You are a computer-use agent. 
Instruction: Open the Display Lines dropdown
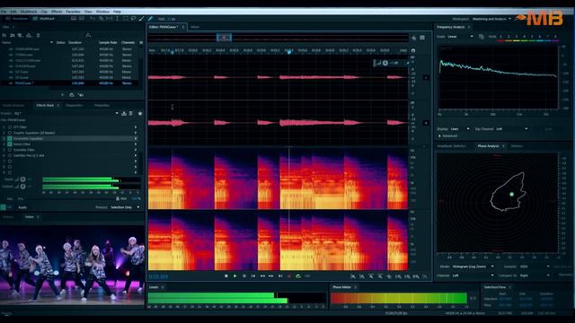(459, 129)
